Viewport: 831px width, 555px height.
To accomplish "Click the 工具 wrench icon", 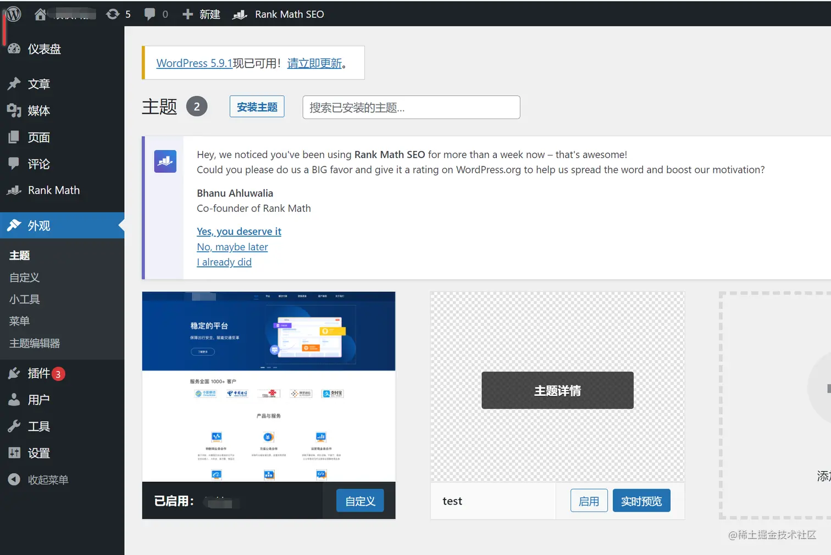I will tap(14, 427).
